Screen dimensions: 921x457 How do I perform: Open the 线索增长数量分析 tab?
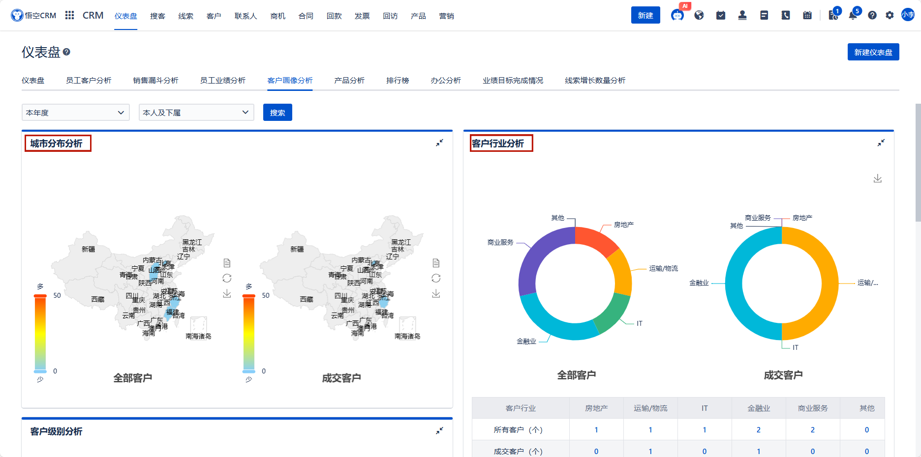(x=595, y=80)
